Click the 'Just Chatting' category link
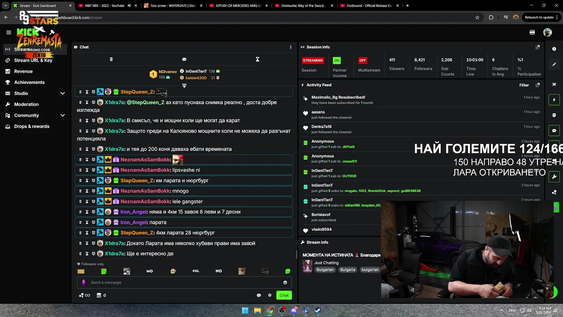The image size is (563, 317). point(326,263)
